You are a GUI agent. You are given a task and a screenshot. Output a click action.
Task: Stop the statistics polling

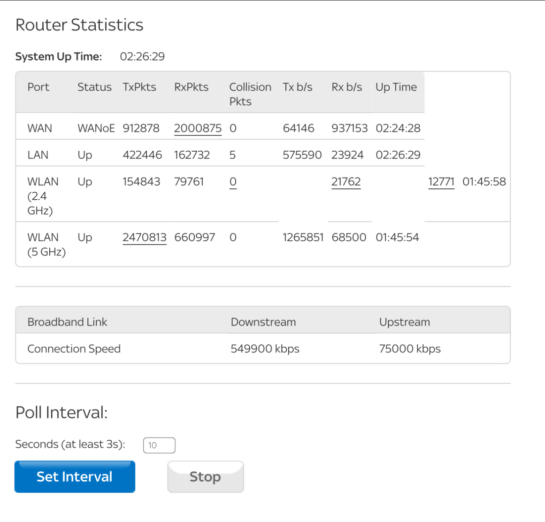pos(205,476)
